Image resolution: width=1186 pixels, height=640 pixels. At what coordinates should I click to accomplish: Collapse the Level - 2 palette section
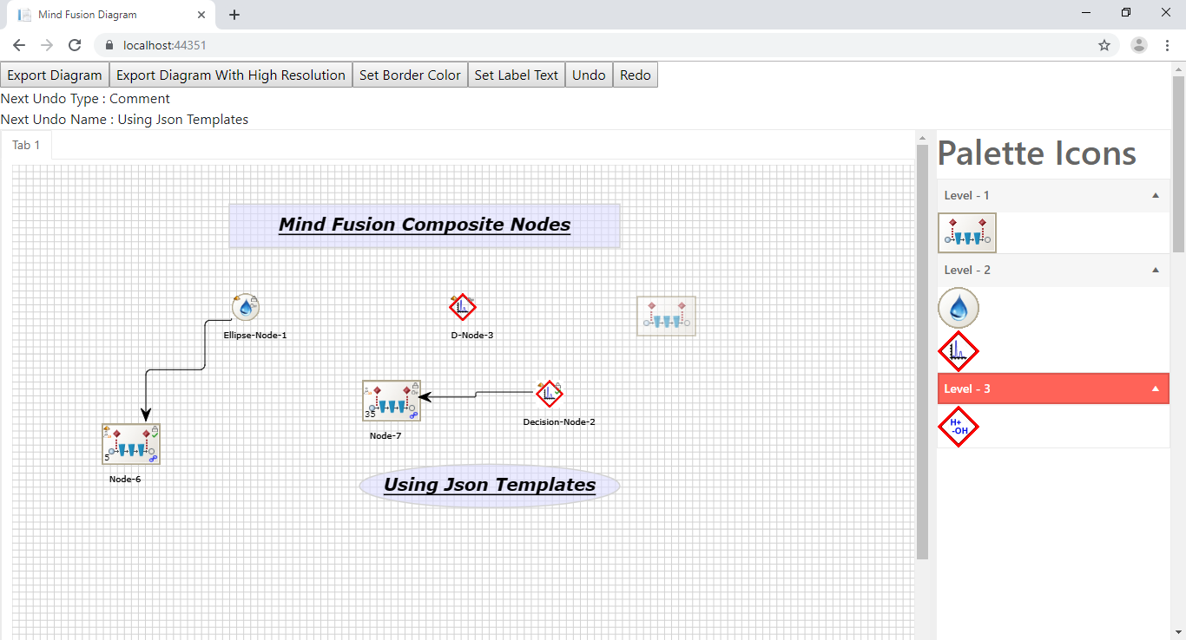point(1156,270)
